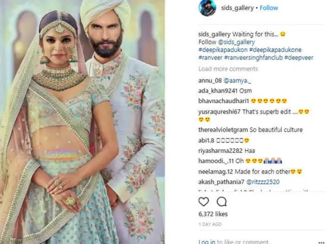Open the #deepveer hashtag
This screenshot has width=327, height=244.
click(x=299, y=58)
